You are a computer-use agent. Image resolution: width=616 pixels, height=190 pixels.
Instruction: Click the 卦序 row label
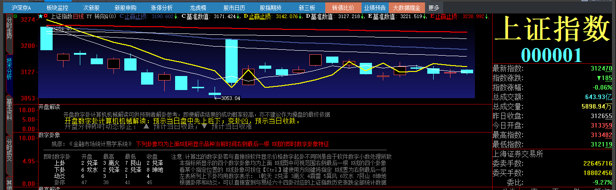59,182
